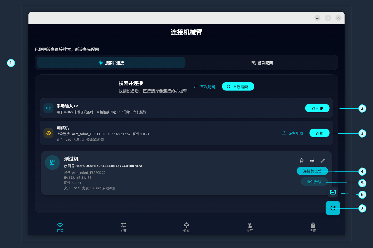The width and height of the screenshot is (373, 248).
Task: Click the 固件升级 button
Action: click(314, 181)
